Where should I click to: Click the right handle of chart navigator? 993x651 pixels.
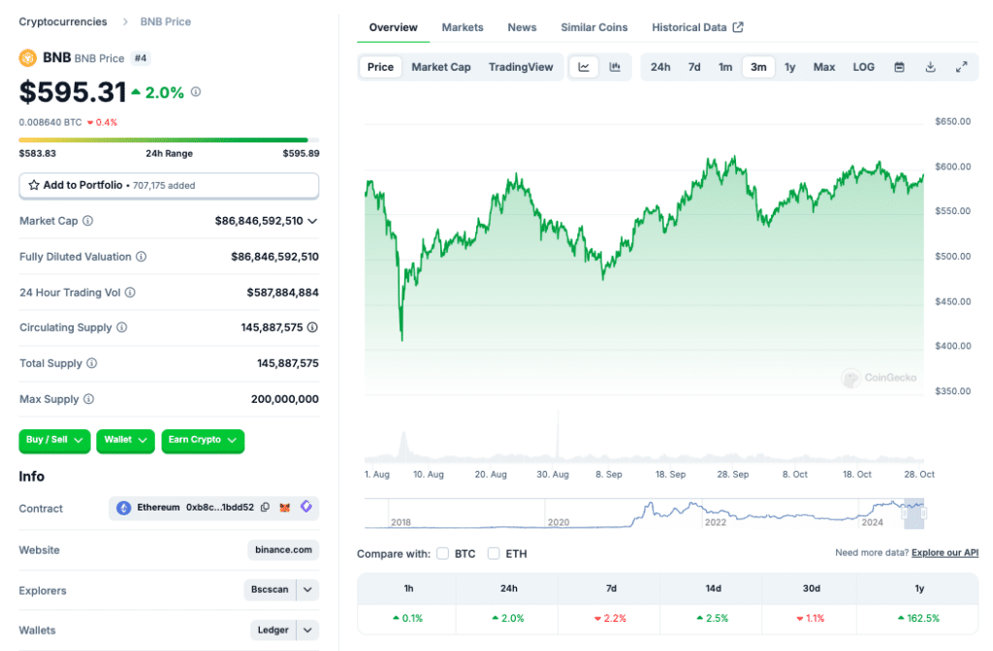[x=924, y=513]
